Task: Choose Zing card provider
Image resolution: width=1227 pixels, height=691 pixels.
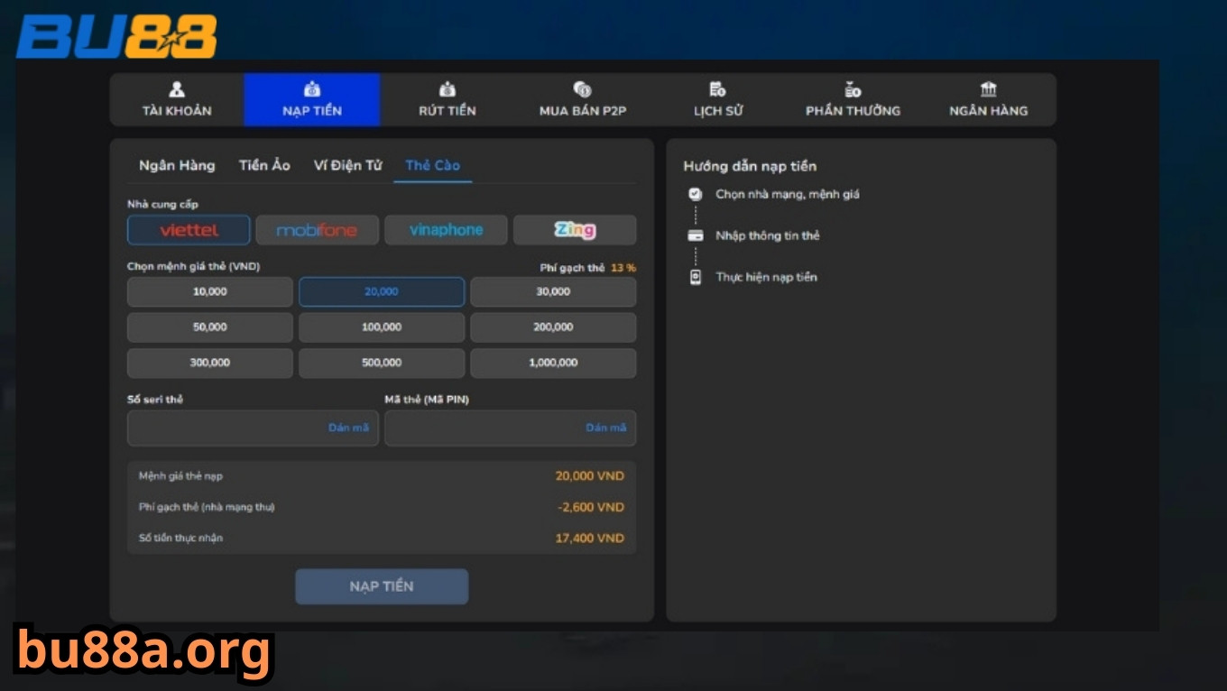Action: coord(575,230)
